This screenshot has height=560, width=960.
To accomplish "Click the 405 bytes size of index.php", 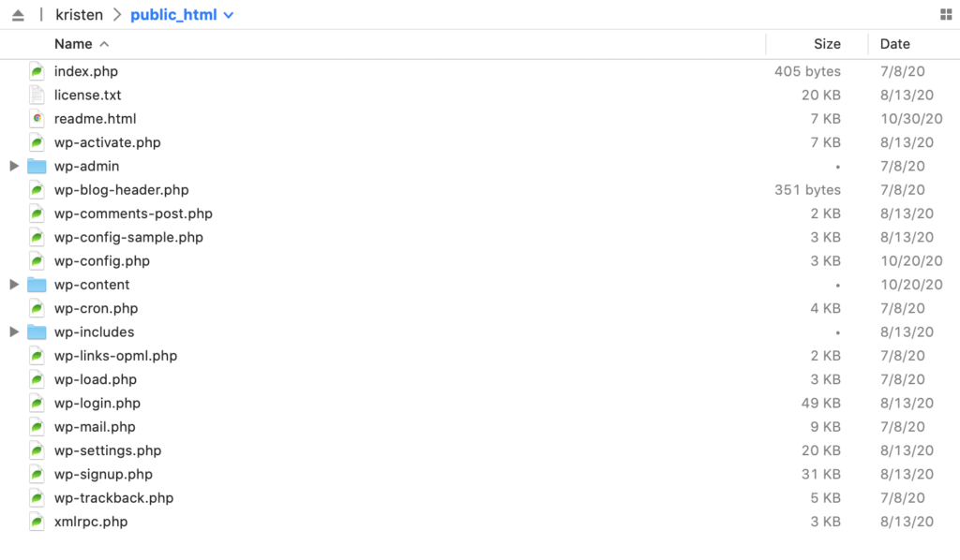I will click(x=807, y=71).
